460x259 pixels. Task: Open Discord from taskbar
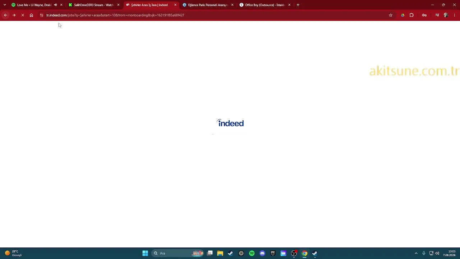pyautogui.click(x=262, y=253)
